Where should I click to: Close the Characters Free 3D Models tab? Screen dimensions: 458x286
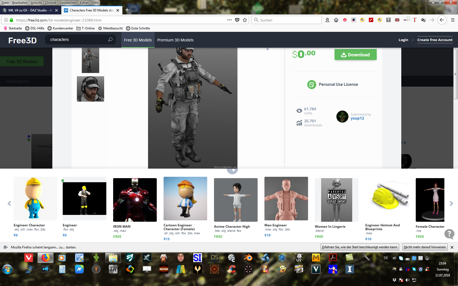coord(118,10)
